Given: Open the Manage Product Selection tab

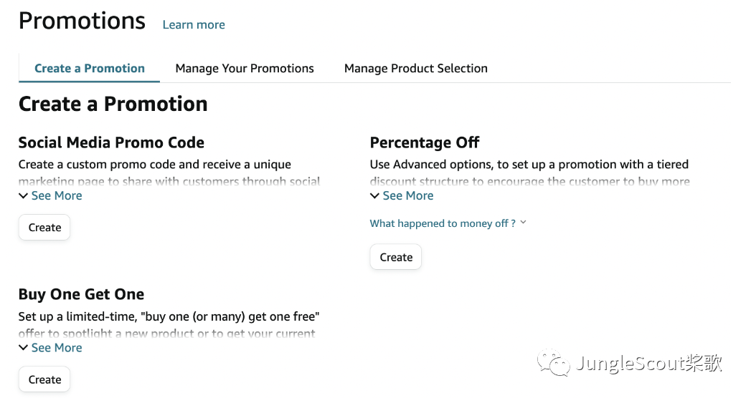Looking at the screenshot, I should pyautogui.click(x=416, y=69).
